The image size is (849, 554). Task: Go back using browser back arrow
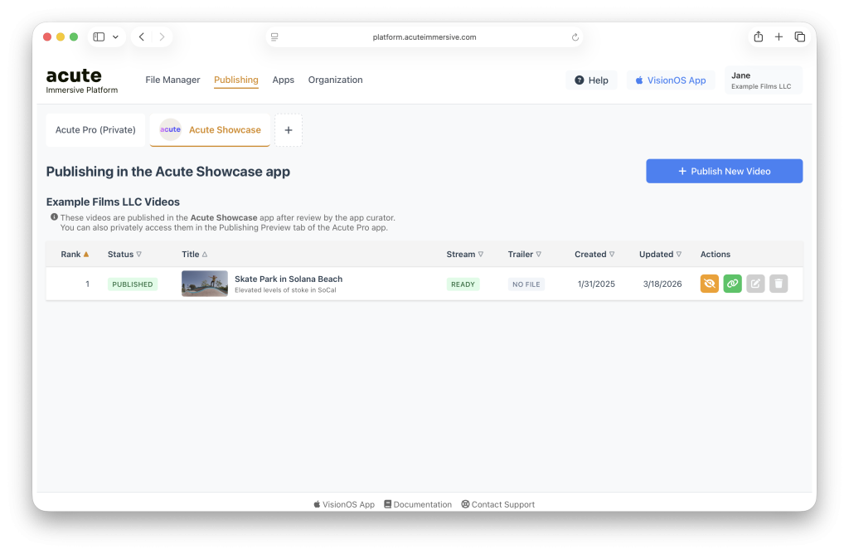(x=142, y=37)
